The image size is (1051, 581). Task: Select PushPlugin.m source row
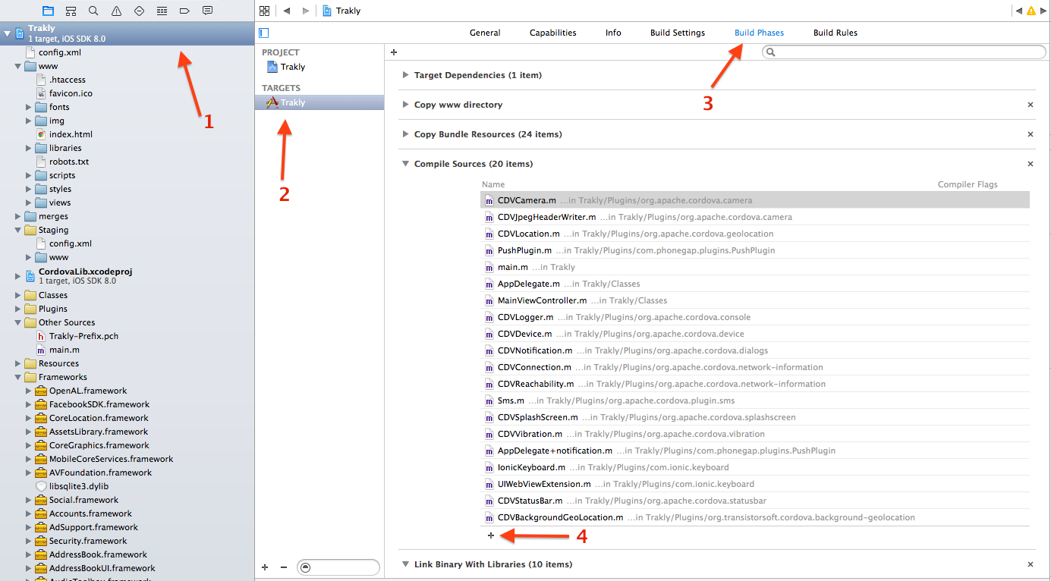[x=755, y=250]
